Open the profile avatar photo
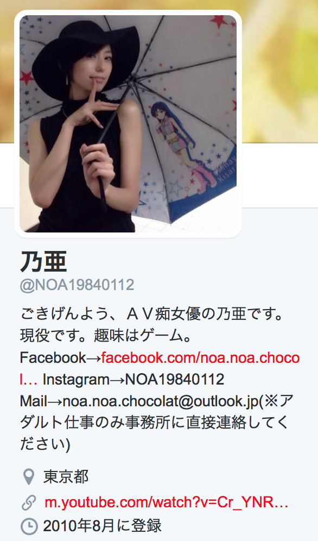This screenshot has height=541, width=318. point(128,123)
